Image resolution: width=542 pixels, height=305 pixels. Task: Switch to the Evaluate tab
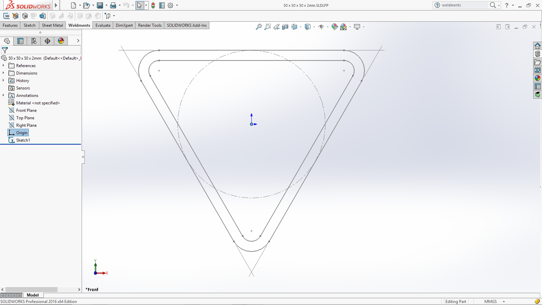coord(103,25)
